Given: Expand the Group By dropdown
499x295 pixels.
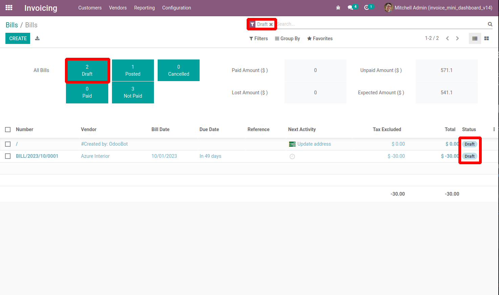Looking at the screenshot, I should click(287, 39).
